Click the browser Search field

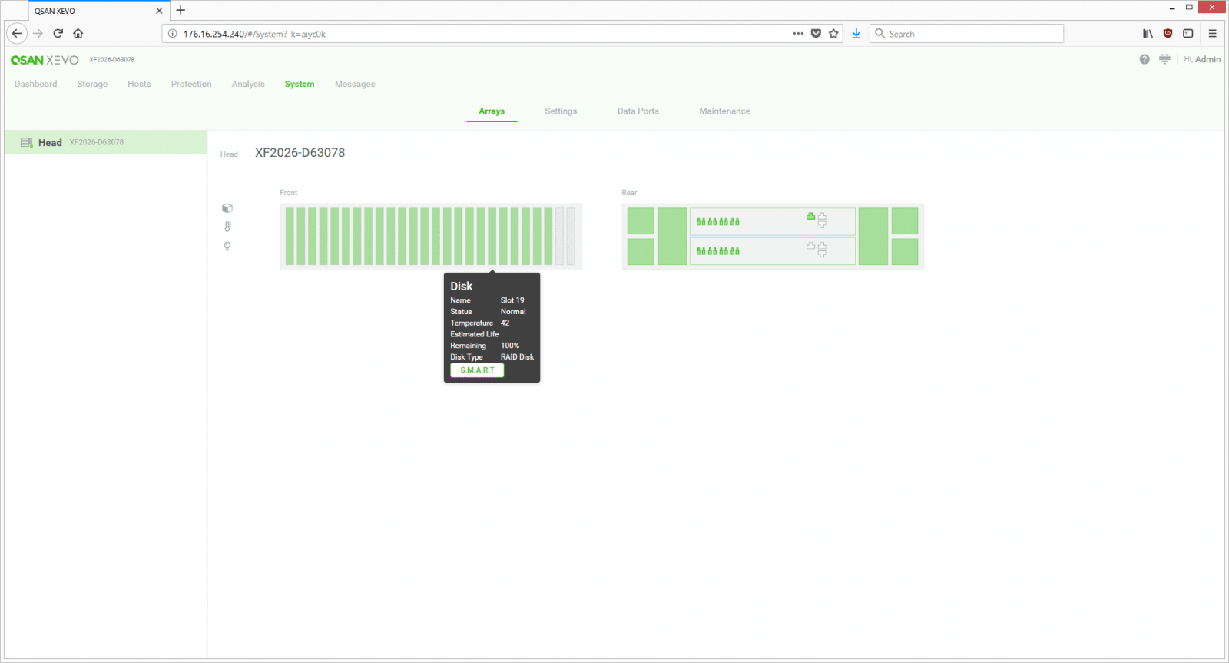pos(966,34)
